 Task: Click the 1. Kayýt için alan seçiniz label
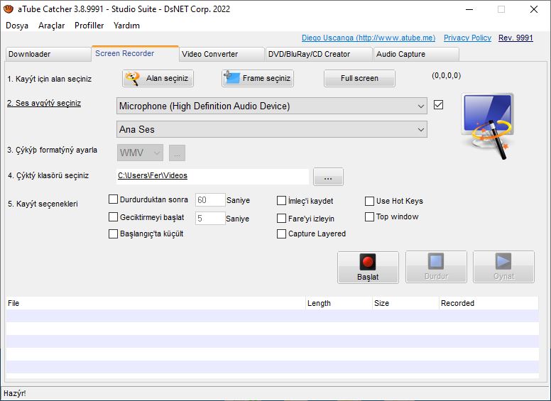[x=49, y=79]
